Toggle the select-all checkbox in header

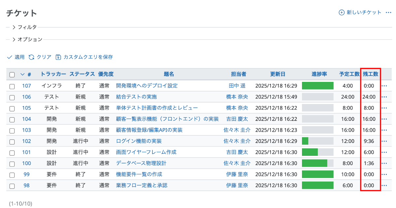[12, 75]
